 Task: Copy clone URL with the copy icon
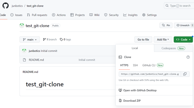coord(185,74)
